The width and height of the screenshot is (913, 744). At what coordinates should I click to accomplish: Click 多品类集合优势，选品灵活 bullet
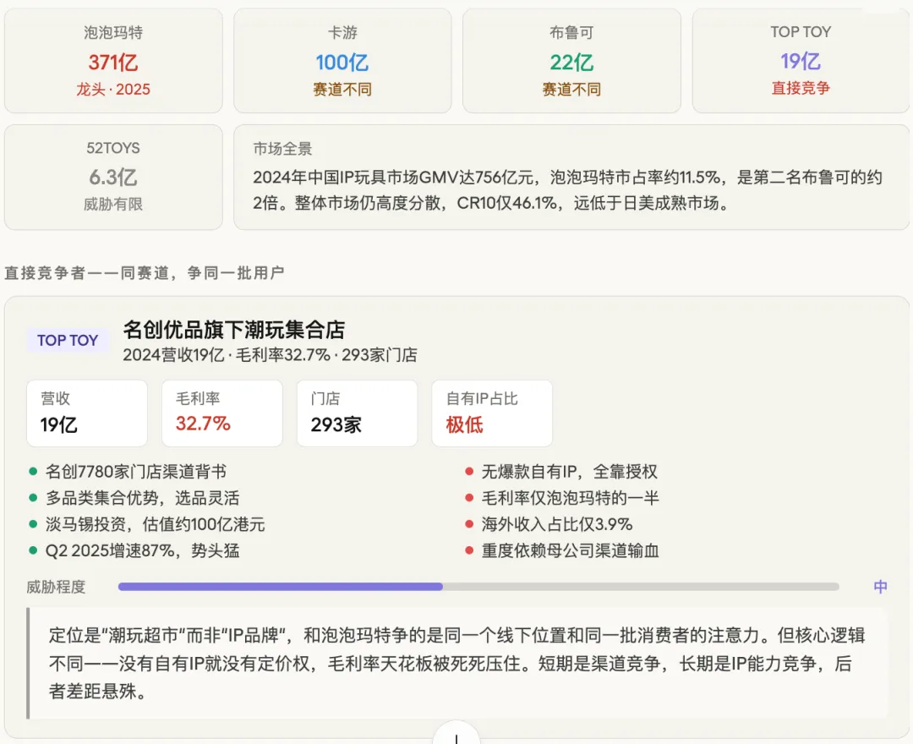134,498
